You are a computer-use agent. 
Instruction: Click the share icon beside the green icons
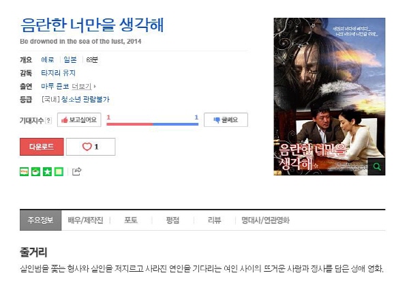click(76, 171)
